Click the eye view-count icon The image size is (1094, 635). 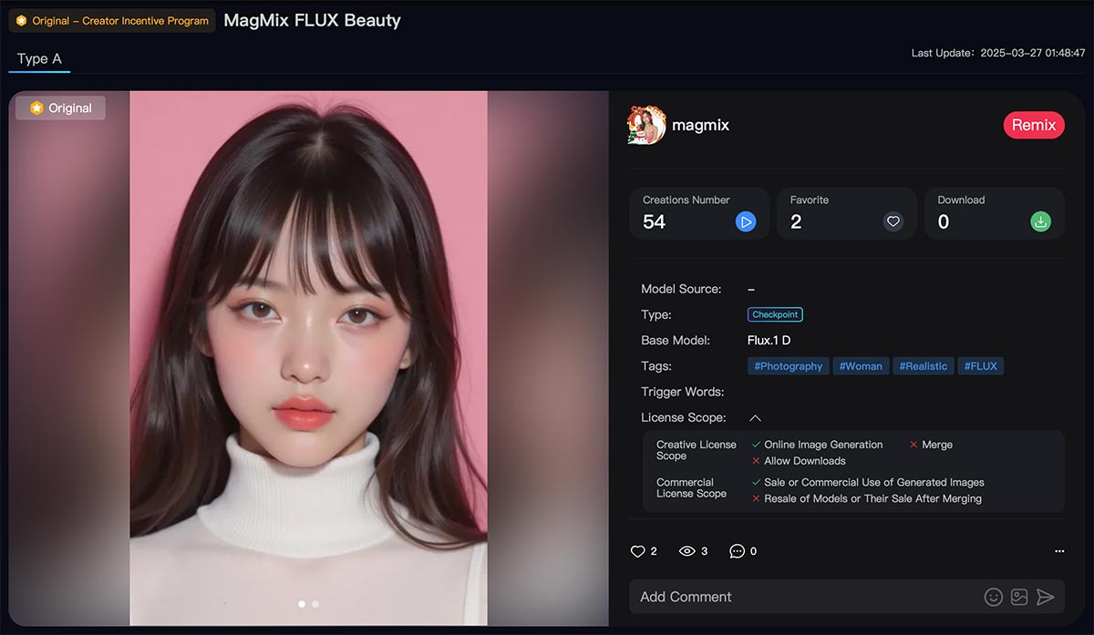[x=686, y=550]
